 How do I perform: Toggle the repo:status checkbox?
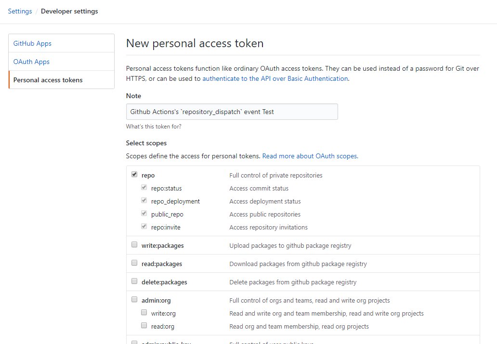pyautogui.click(x=144, y=187)
